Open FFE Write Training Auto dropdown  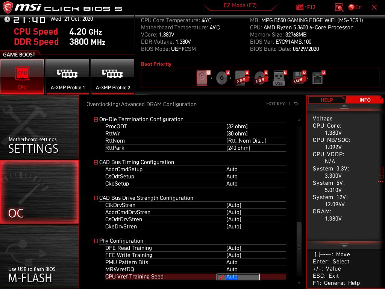[234, 256]
